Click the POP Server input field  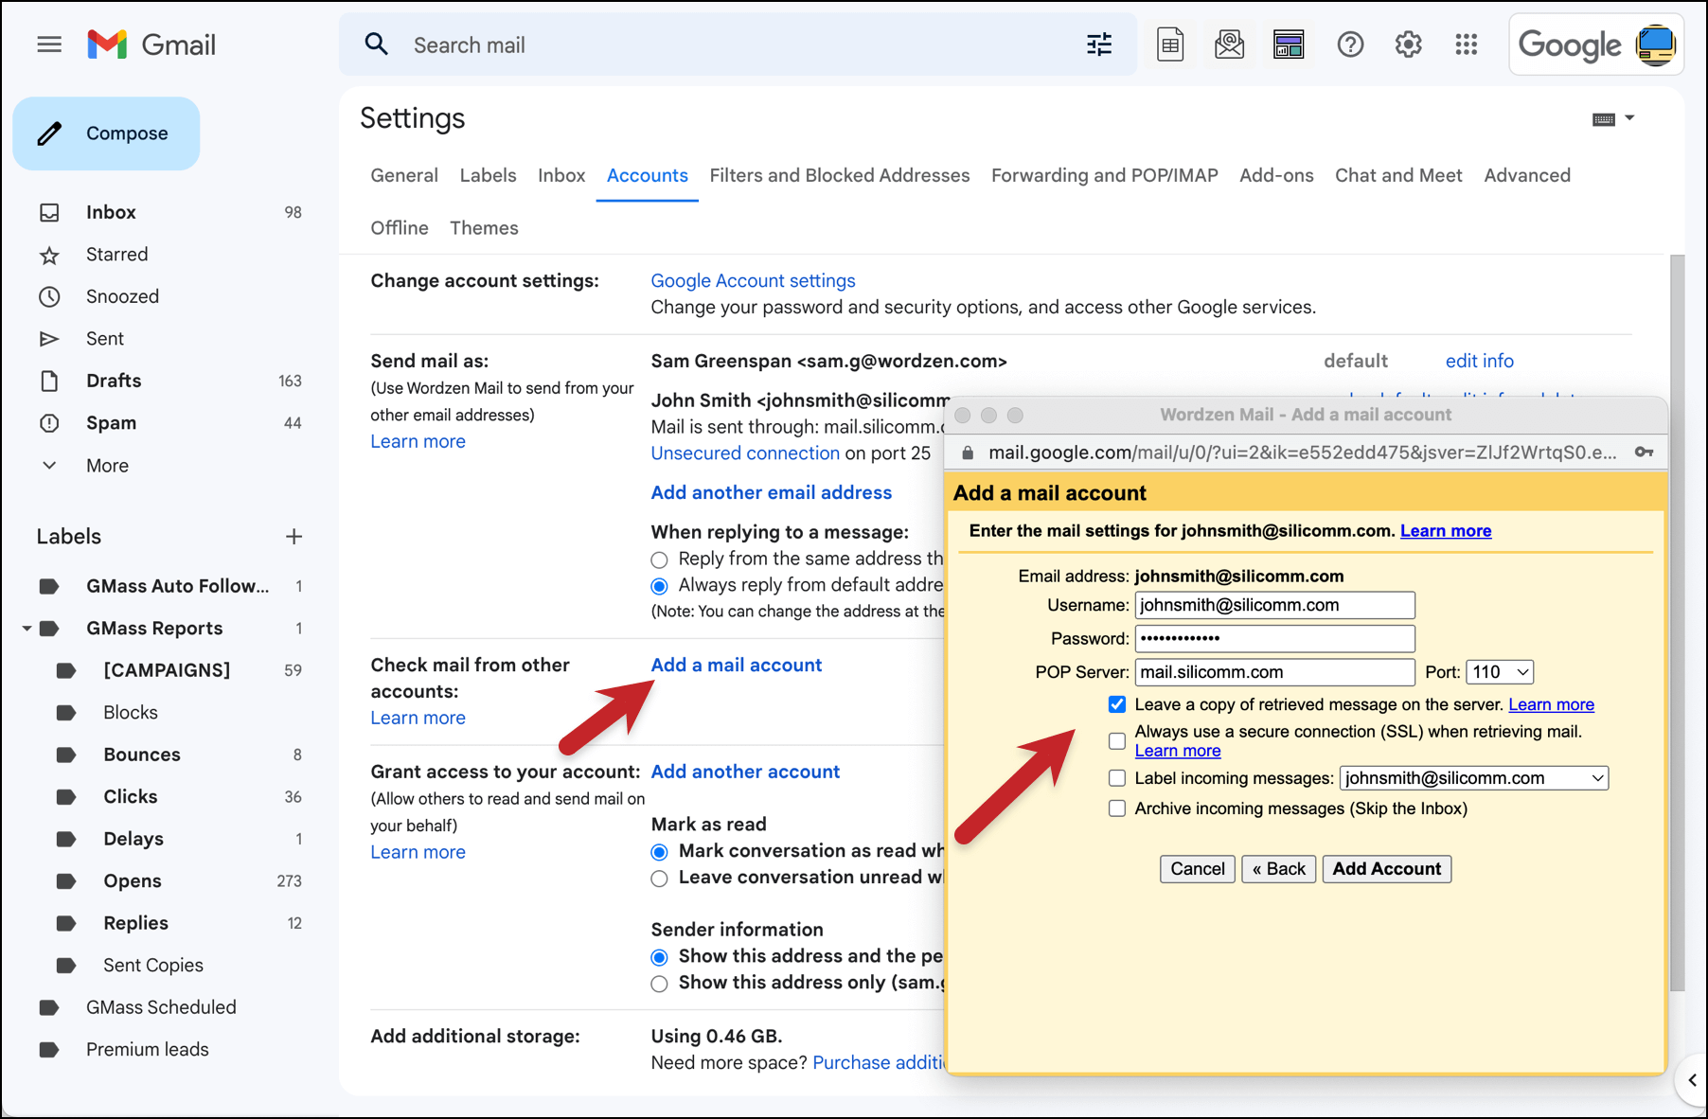[x=1274, y=672]
